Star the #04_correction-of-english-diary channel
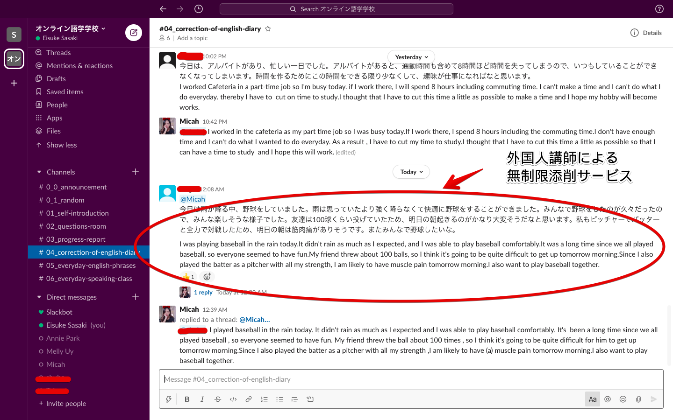Image resolution: width=673 pixels, height=420 pixels. [268, 29]
